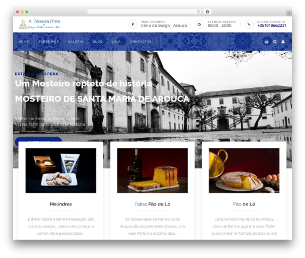Screen dimensions: 305x258
Task: Click the Fatias Pão de Ló title
Action: (152, 204)
